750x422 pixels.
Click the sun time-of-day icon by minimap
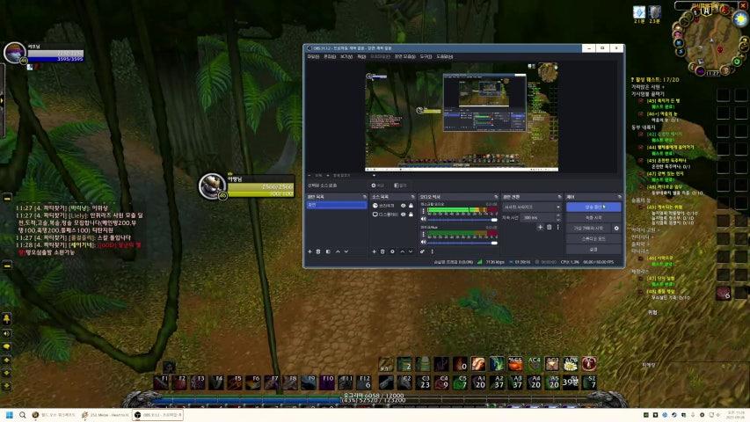(740, 18)
